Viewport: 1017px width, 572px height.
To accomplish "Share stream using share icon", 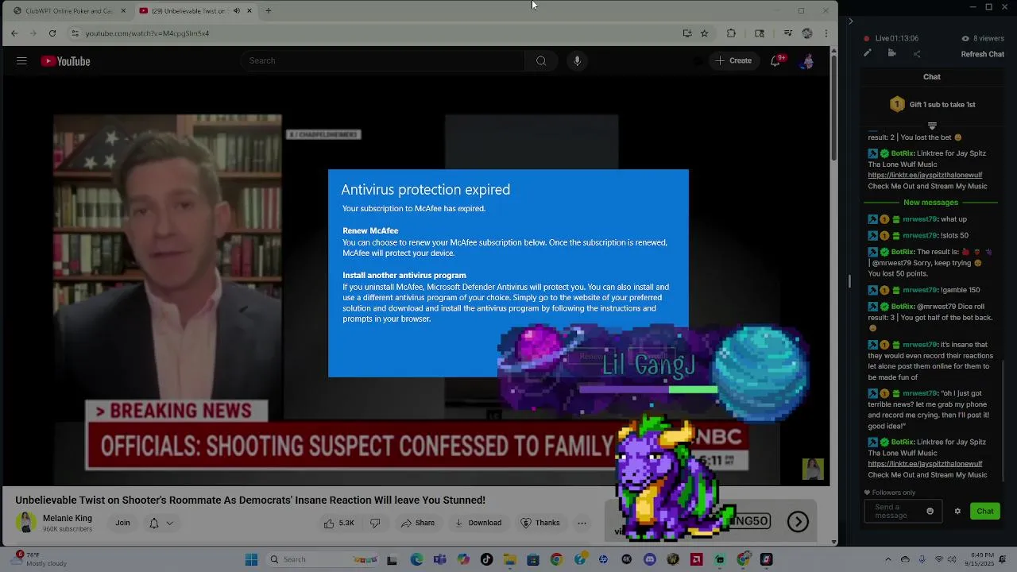I will coord(916,53).
